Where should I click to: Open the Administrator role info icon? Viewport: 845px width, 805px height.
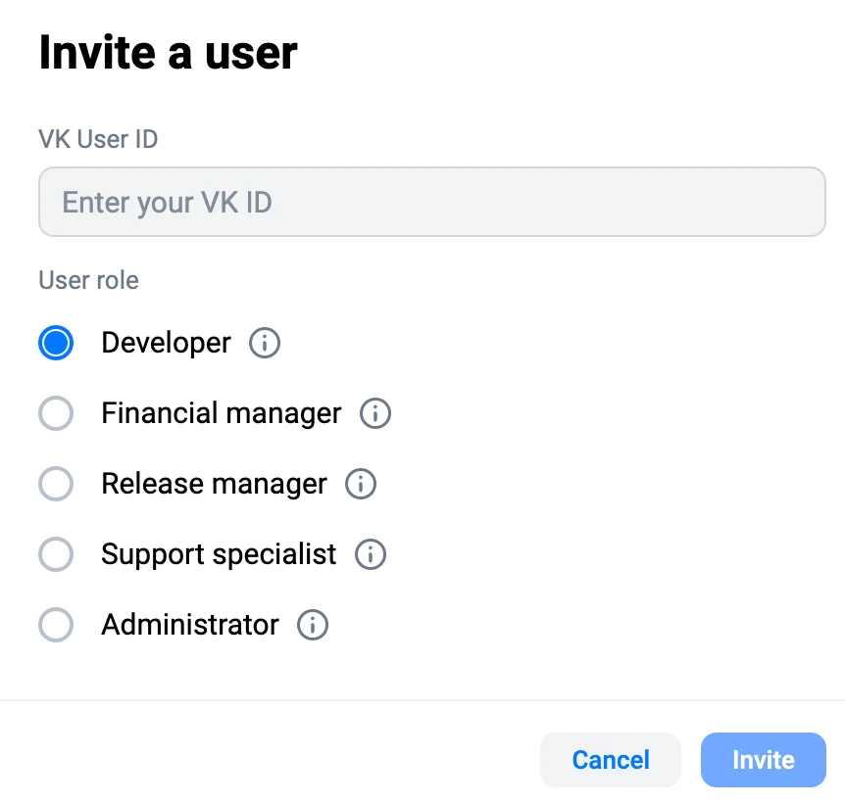point(313,625)
